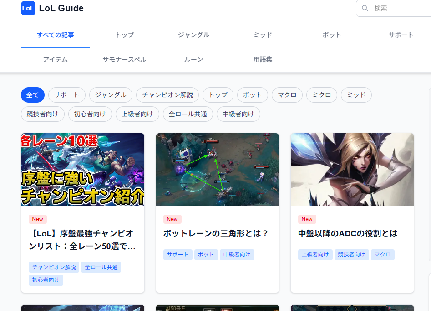Open article 中盤以降のADCの役割とは
Screen dimensions: 431x311
(348, 234)
